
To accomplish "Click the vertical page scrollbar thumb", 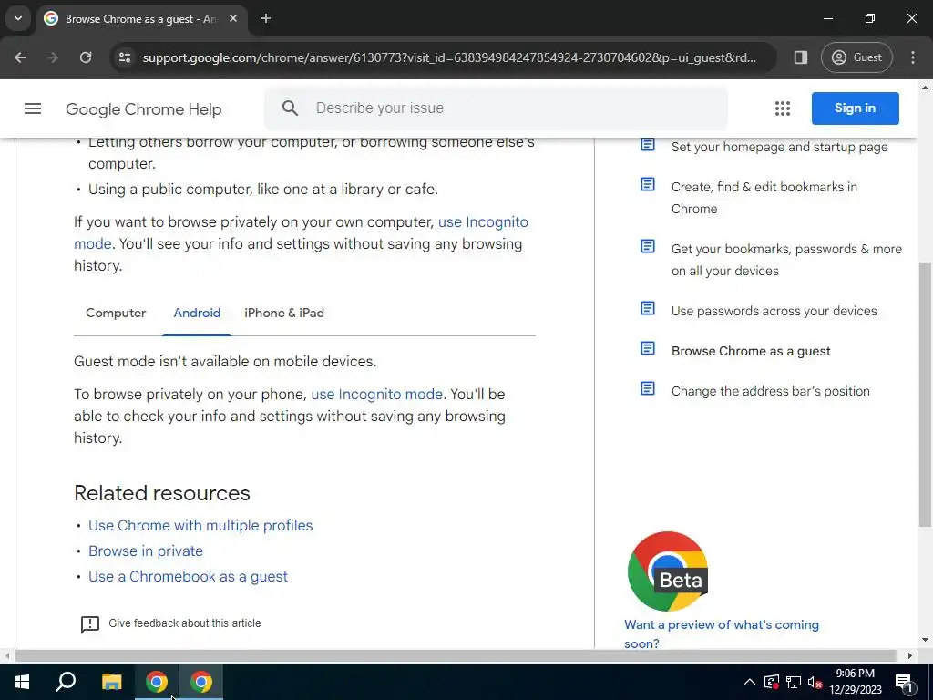I will coord(925,395).
